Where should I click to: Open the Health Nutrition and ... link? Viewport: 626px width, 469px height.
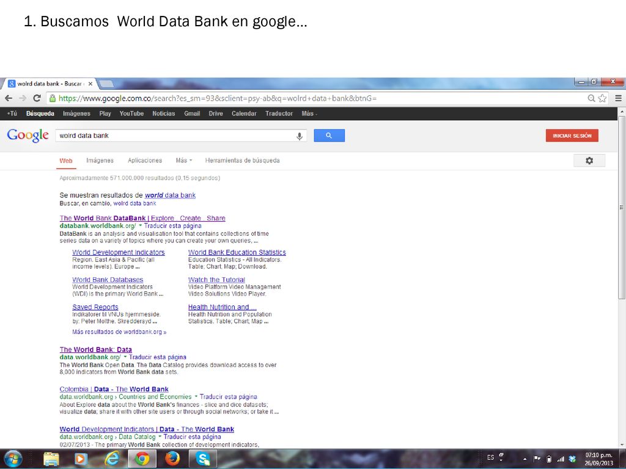(x=223, y=307)
